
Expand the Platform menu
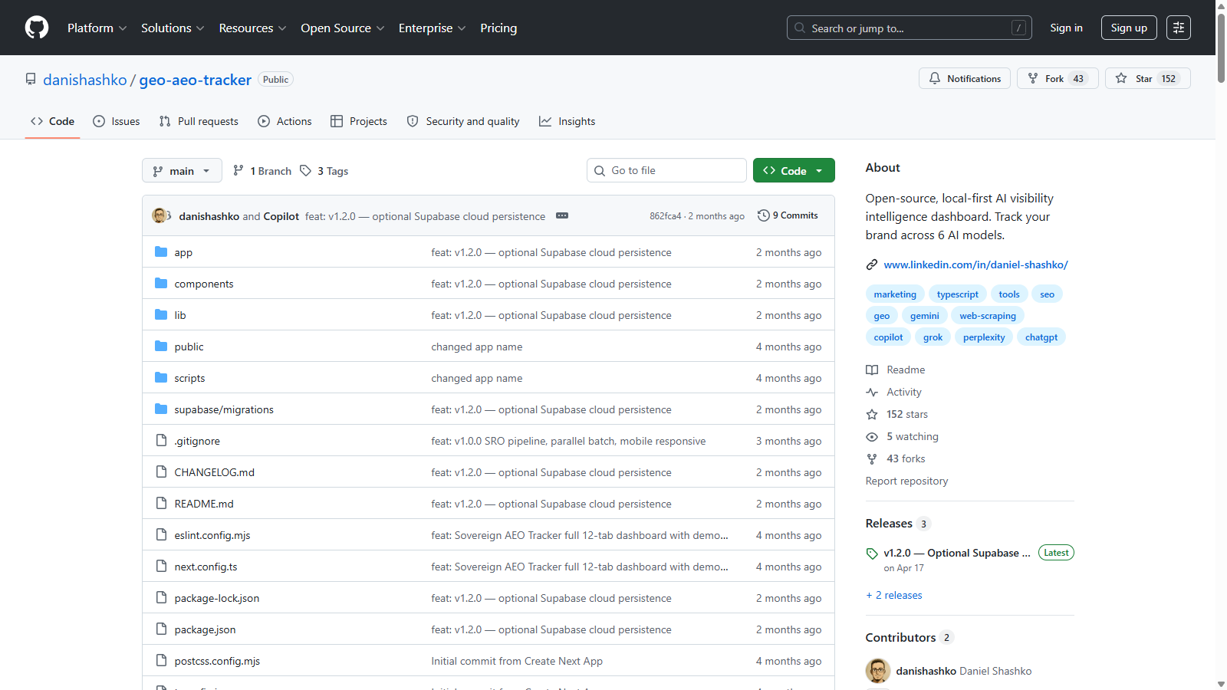point(97,28)
